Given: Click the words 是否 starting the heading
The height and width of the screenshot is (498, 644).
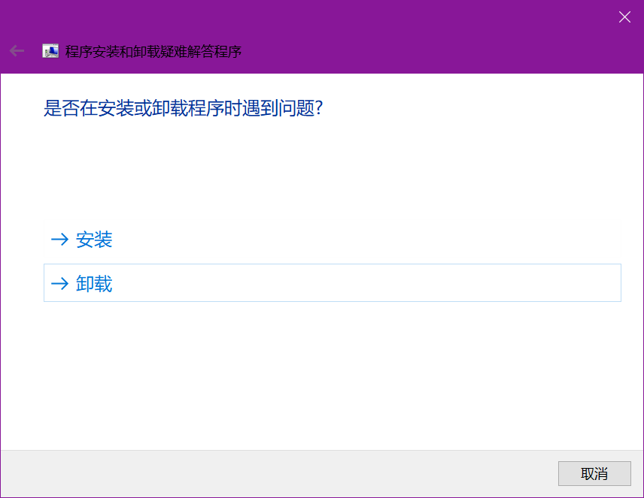Looking at the screenshot, I should pos(62,108).
